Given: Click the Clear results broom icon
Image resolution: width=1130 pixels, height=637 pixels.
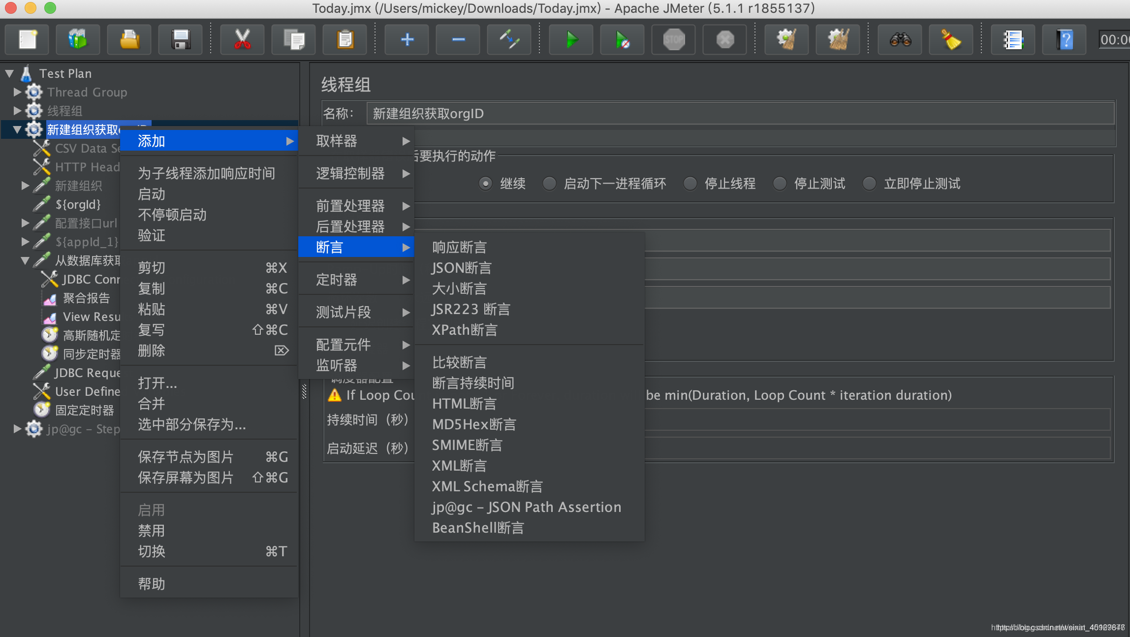Looking at the screenshot, I should point(786,39).
